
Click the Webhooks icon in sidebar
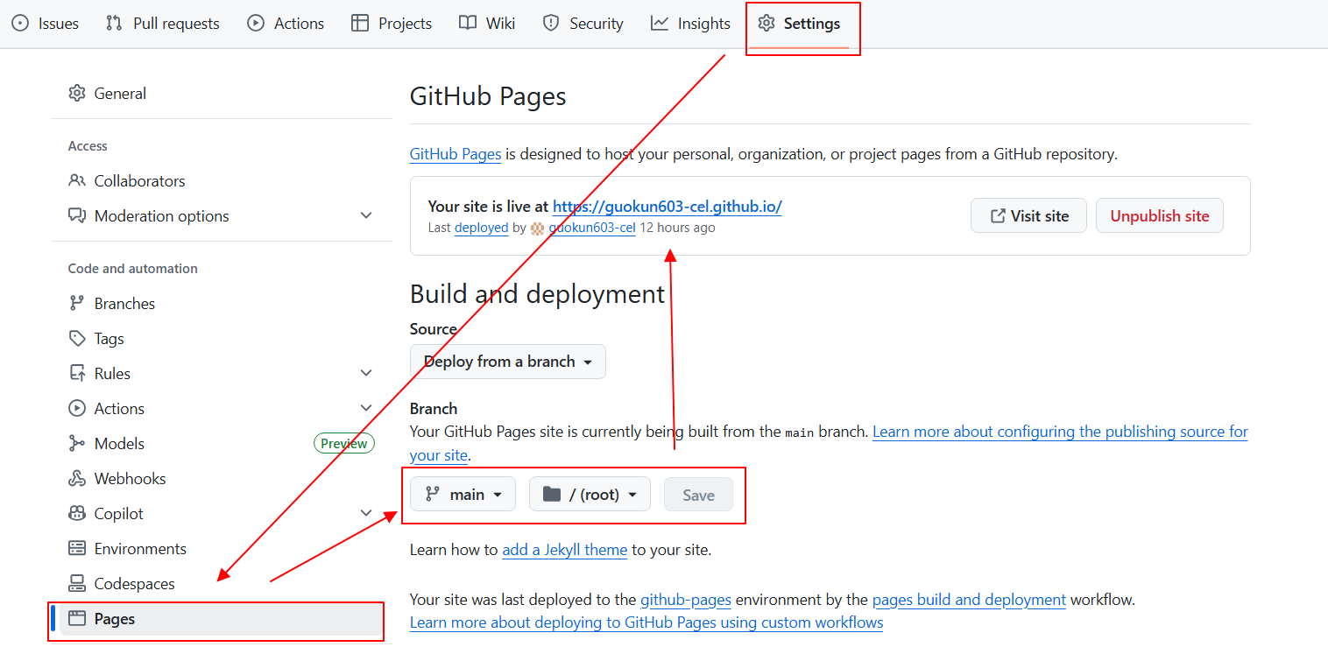tap(77, 479)
